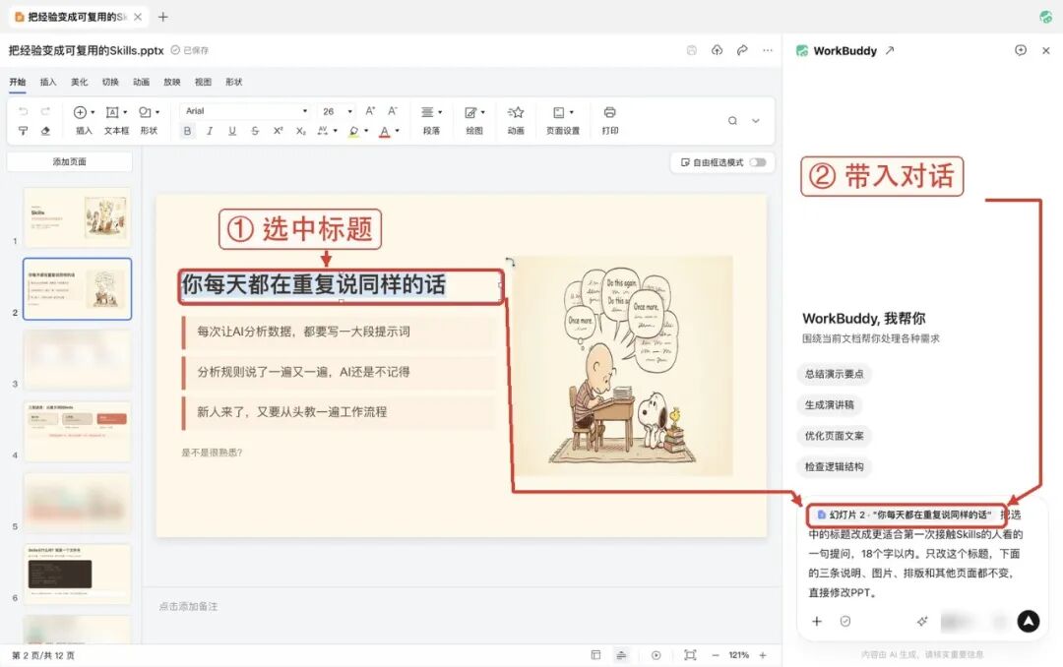Switch to the 放映 tab
This screenshot has width=1063, height=667.
click(x=172, y=82)
